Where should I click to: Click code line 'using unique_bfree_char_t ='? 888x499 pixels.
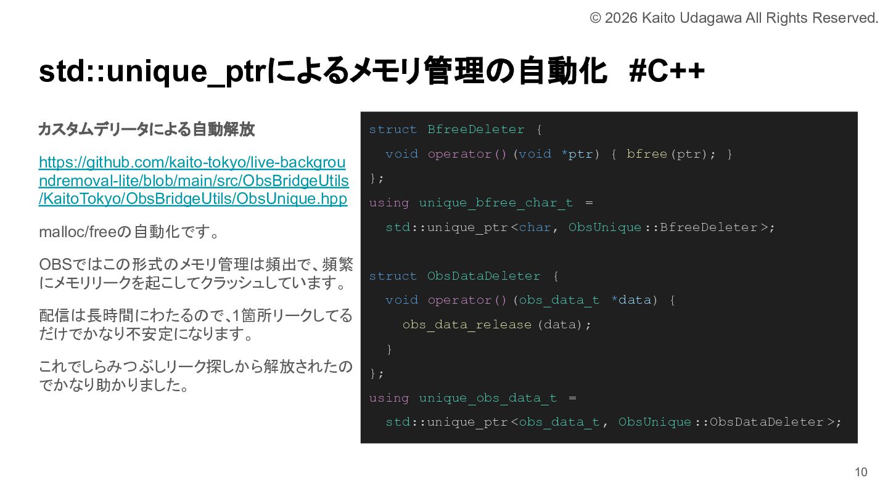point(481,203)
